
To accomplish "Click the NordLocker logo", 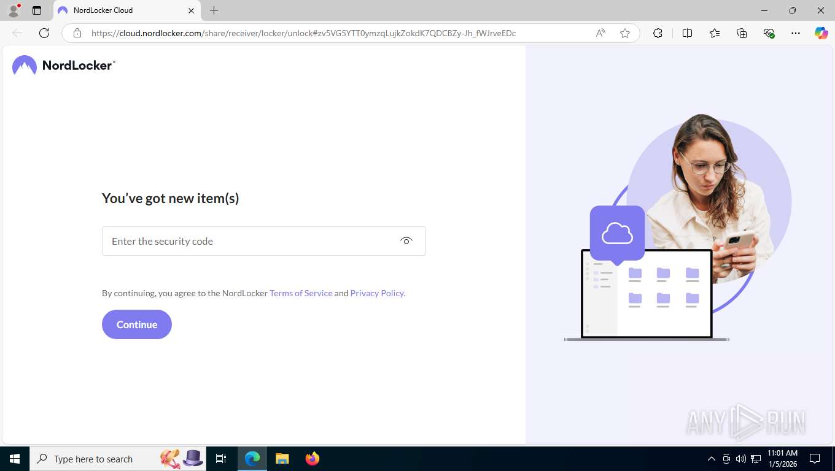I will [x=64, y=65].
